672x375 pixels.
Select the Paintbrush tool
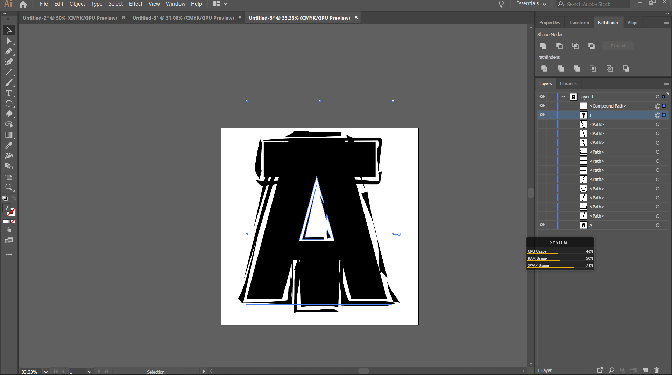click(9, 83)
